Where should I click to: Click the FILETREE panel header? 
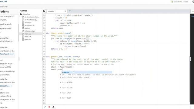pos(23,11)
